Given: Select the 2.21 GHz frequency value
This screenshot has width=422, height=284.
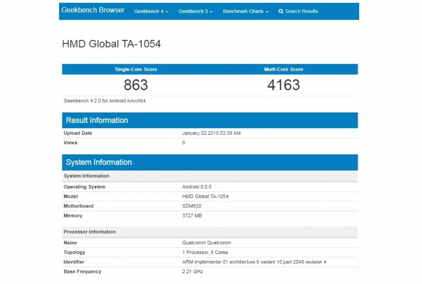Looking at the screenshot, I should (192, 272).
